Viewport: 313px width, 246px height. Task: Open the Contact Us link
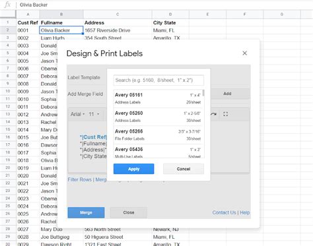click(x=224, y=212)
